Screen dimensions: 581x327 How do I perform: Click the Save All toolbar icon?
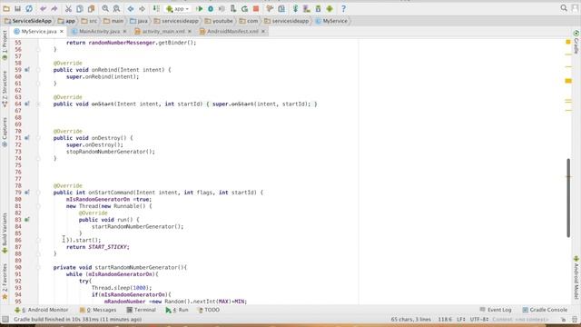pos(17,8)
